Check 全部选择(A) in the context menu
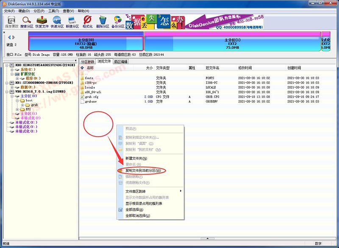339x248 pixels. point(137,209)
